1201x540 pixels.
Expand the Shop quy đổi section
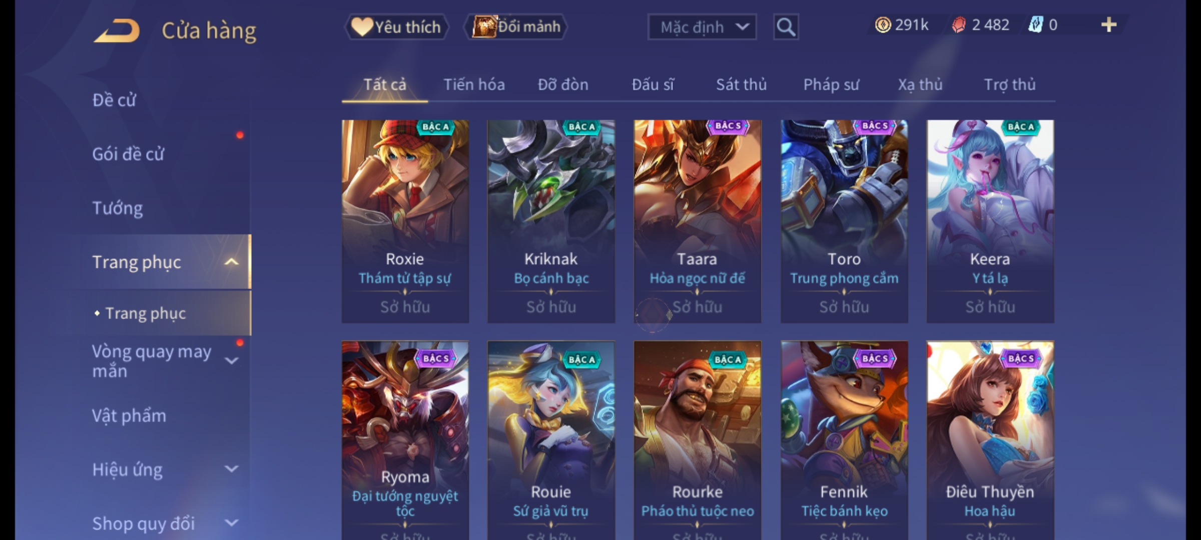pyautogui.click(x=231, y=523)
